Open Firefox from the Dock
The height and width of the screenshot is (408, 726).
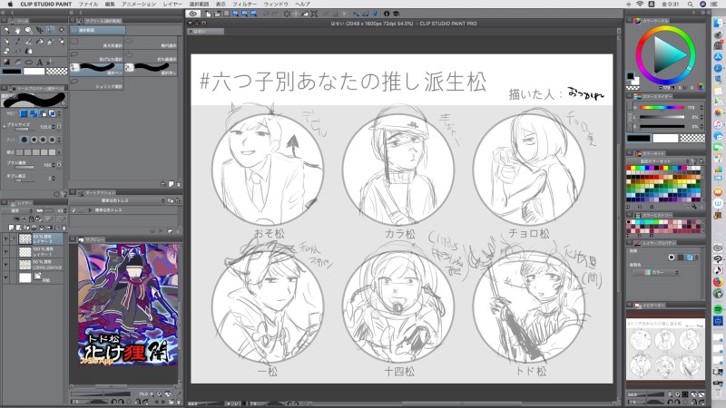[x=718, y=282]
